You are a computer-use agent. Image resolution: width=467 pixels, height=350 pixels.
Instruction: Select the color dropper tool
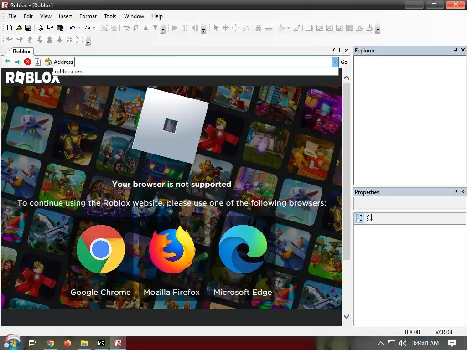(296, 28)
